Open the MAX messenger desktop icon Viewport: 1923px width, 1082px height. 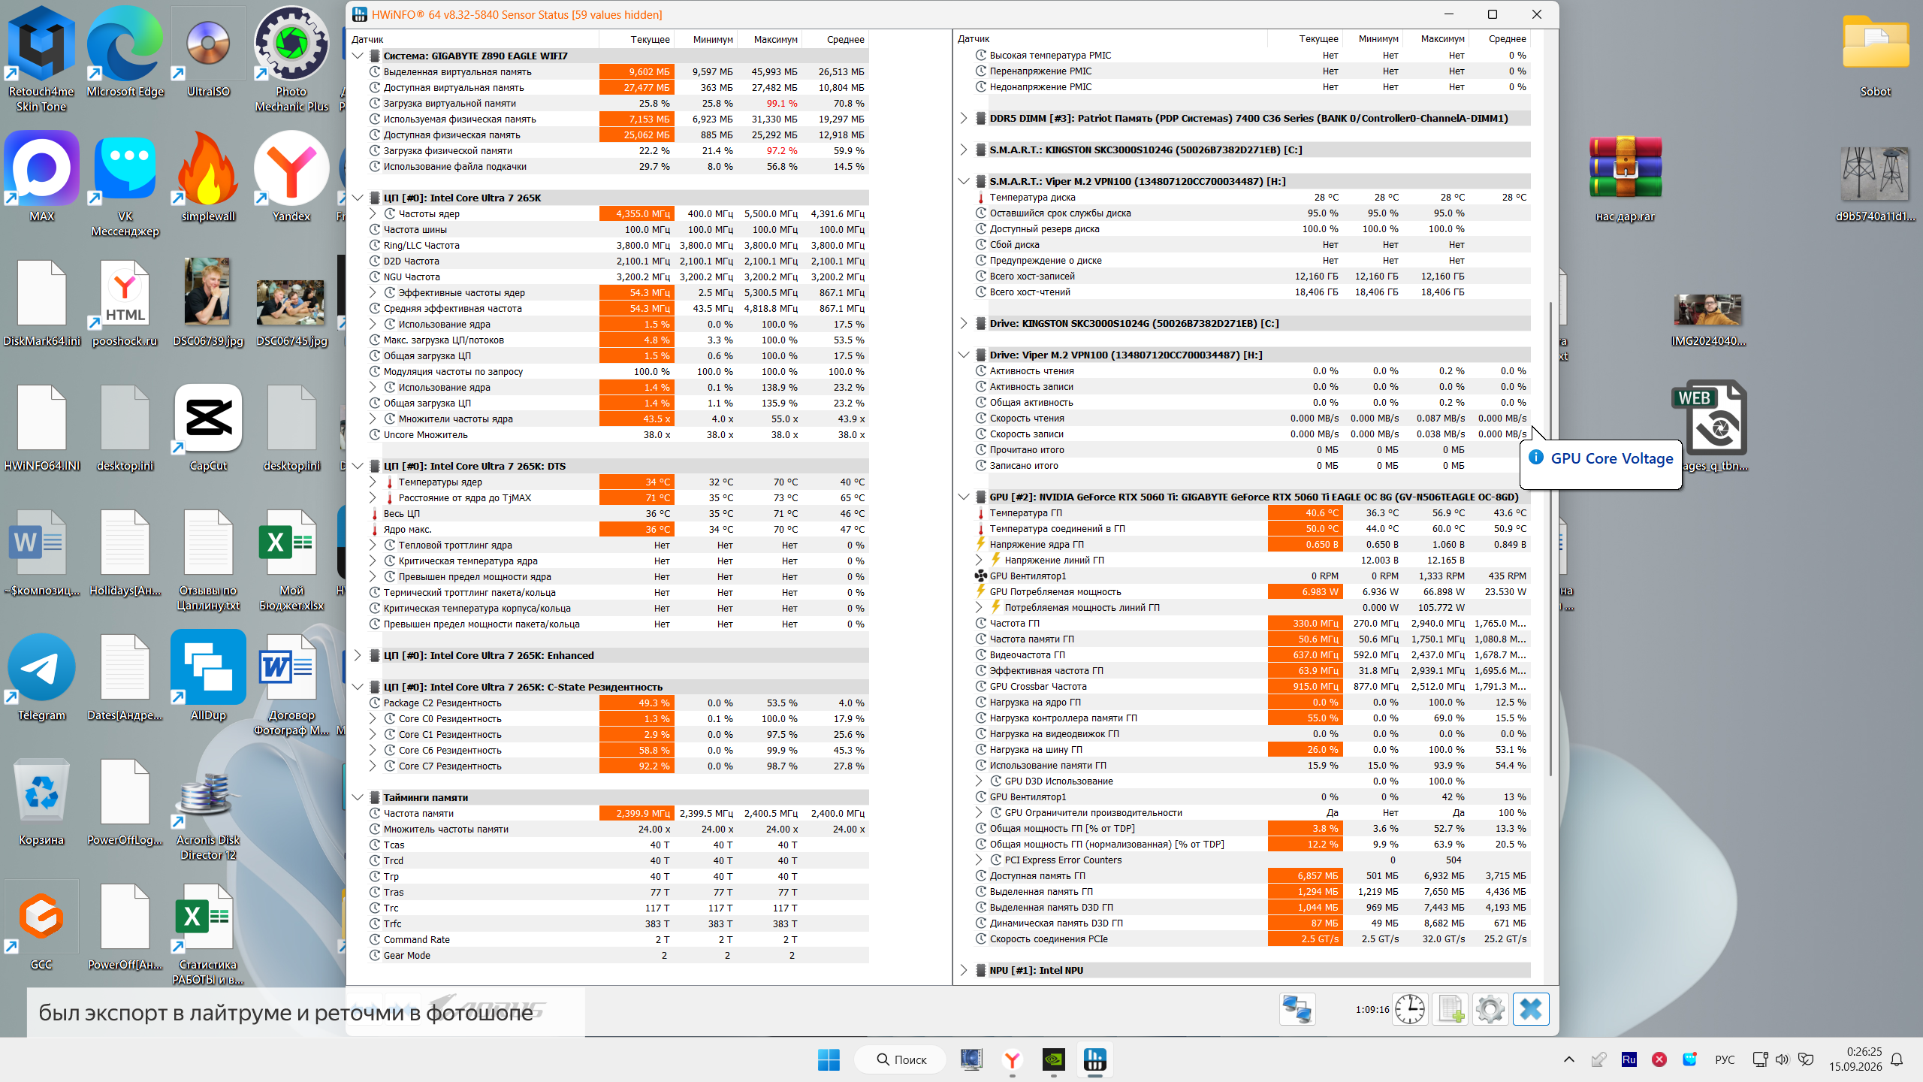(x=41, y=177)
